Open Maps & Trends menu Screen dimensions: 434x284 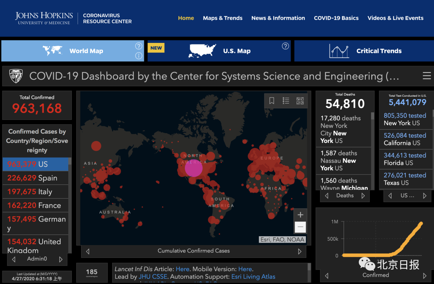click(223, 18)
